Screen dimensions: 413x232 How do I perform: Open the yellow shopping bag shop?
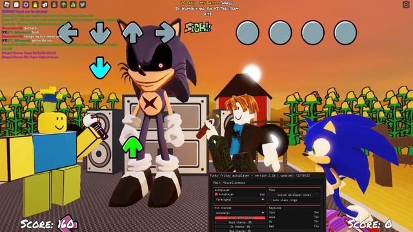pos(35,5)
